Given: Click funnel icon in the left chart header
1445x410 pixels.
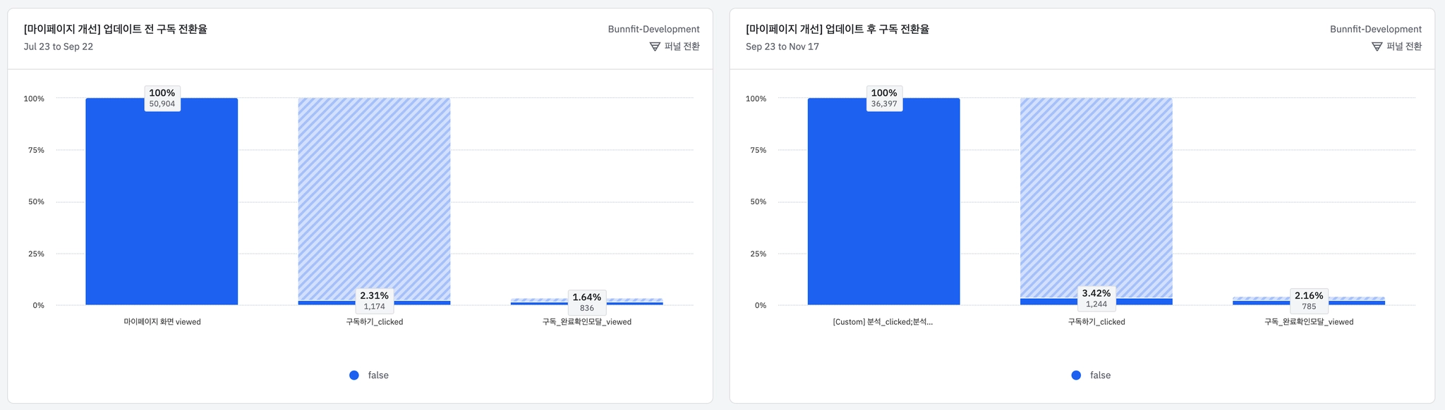Looking at the screenshot, I should click(x=655, y=46).
